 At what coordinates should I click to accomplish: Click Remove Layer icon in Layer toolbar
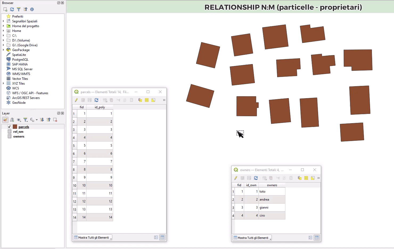[x=55, y=120]
